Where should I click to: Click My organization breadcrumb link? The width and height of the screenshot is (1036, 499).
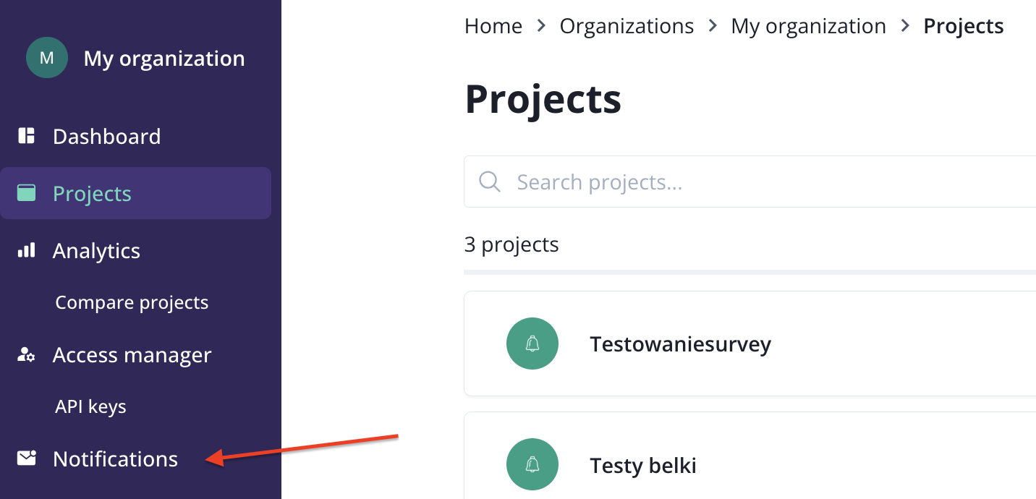coord(808,26)
